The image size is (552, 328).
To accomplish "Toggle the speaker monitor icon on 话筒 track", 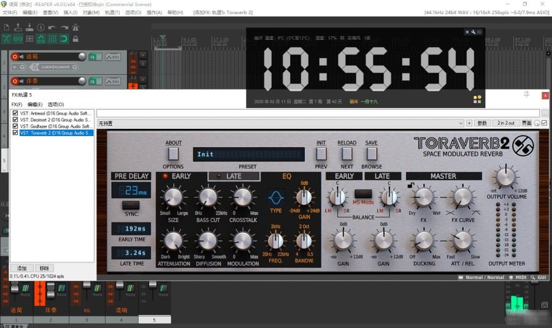I will pyautogui.click(x=22, y=56).
